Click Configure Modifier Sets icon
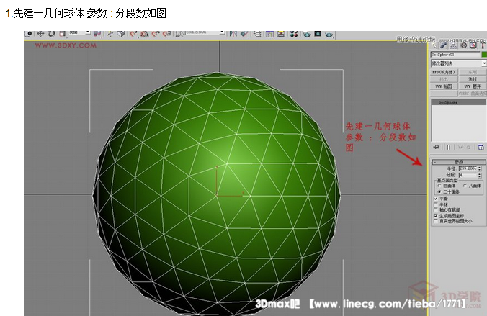The image size is (487, 316). [x=481, y=147]
